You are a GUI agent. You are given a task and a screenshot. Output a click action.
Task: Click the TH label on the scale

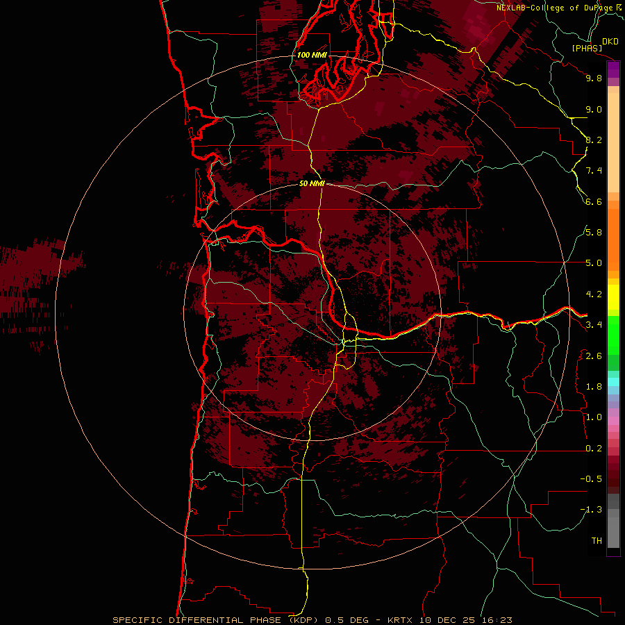[597, 541]
